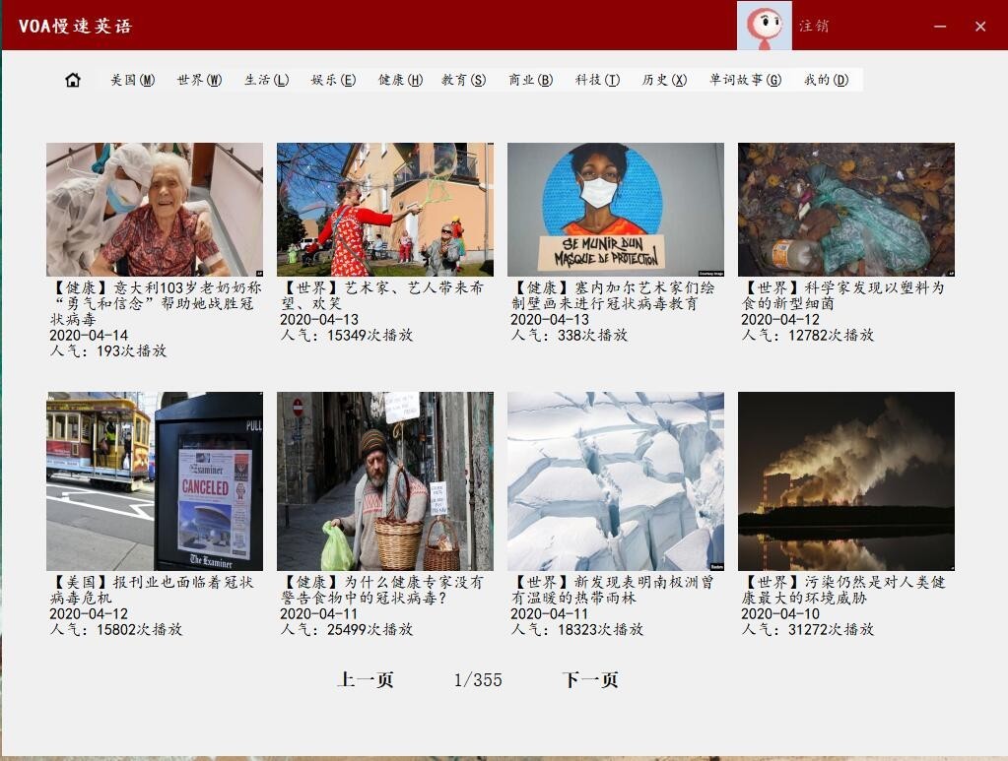Viewport: 1008px width, 761px height.
Task: Open the 单词故事(G) menu category
Action: (x=745, y=80)
